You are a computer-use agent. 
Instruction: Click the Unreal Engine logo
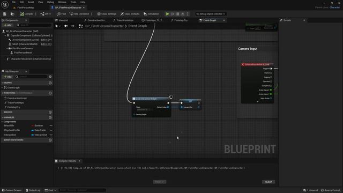[5, 5]
